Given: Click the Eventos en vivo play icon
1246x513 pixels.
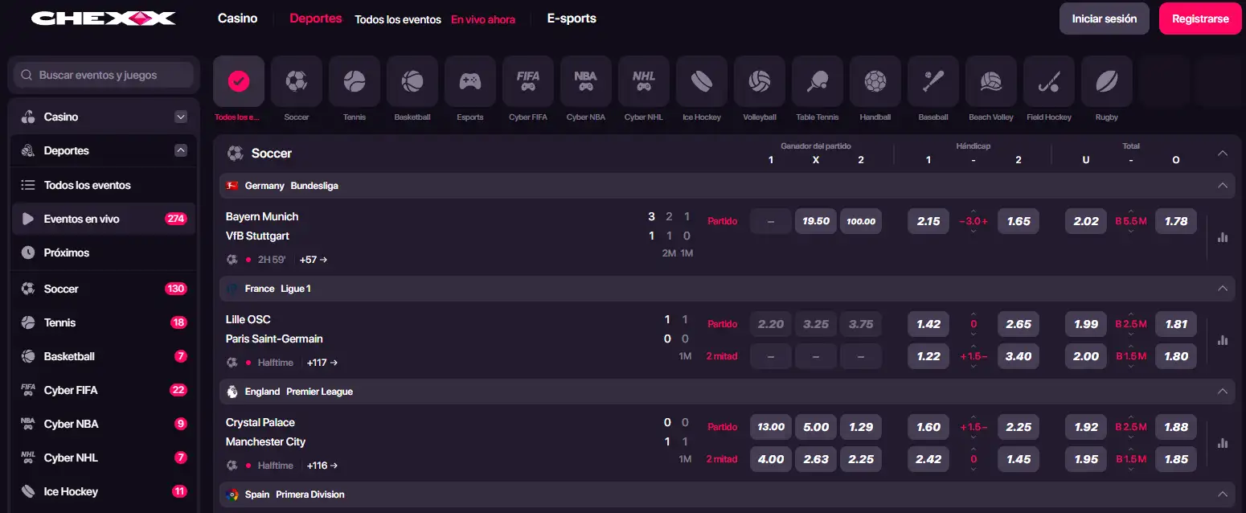Looking at the screenshot, I should coord(28,219).
